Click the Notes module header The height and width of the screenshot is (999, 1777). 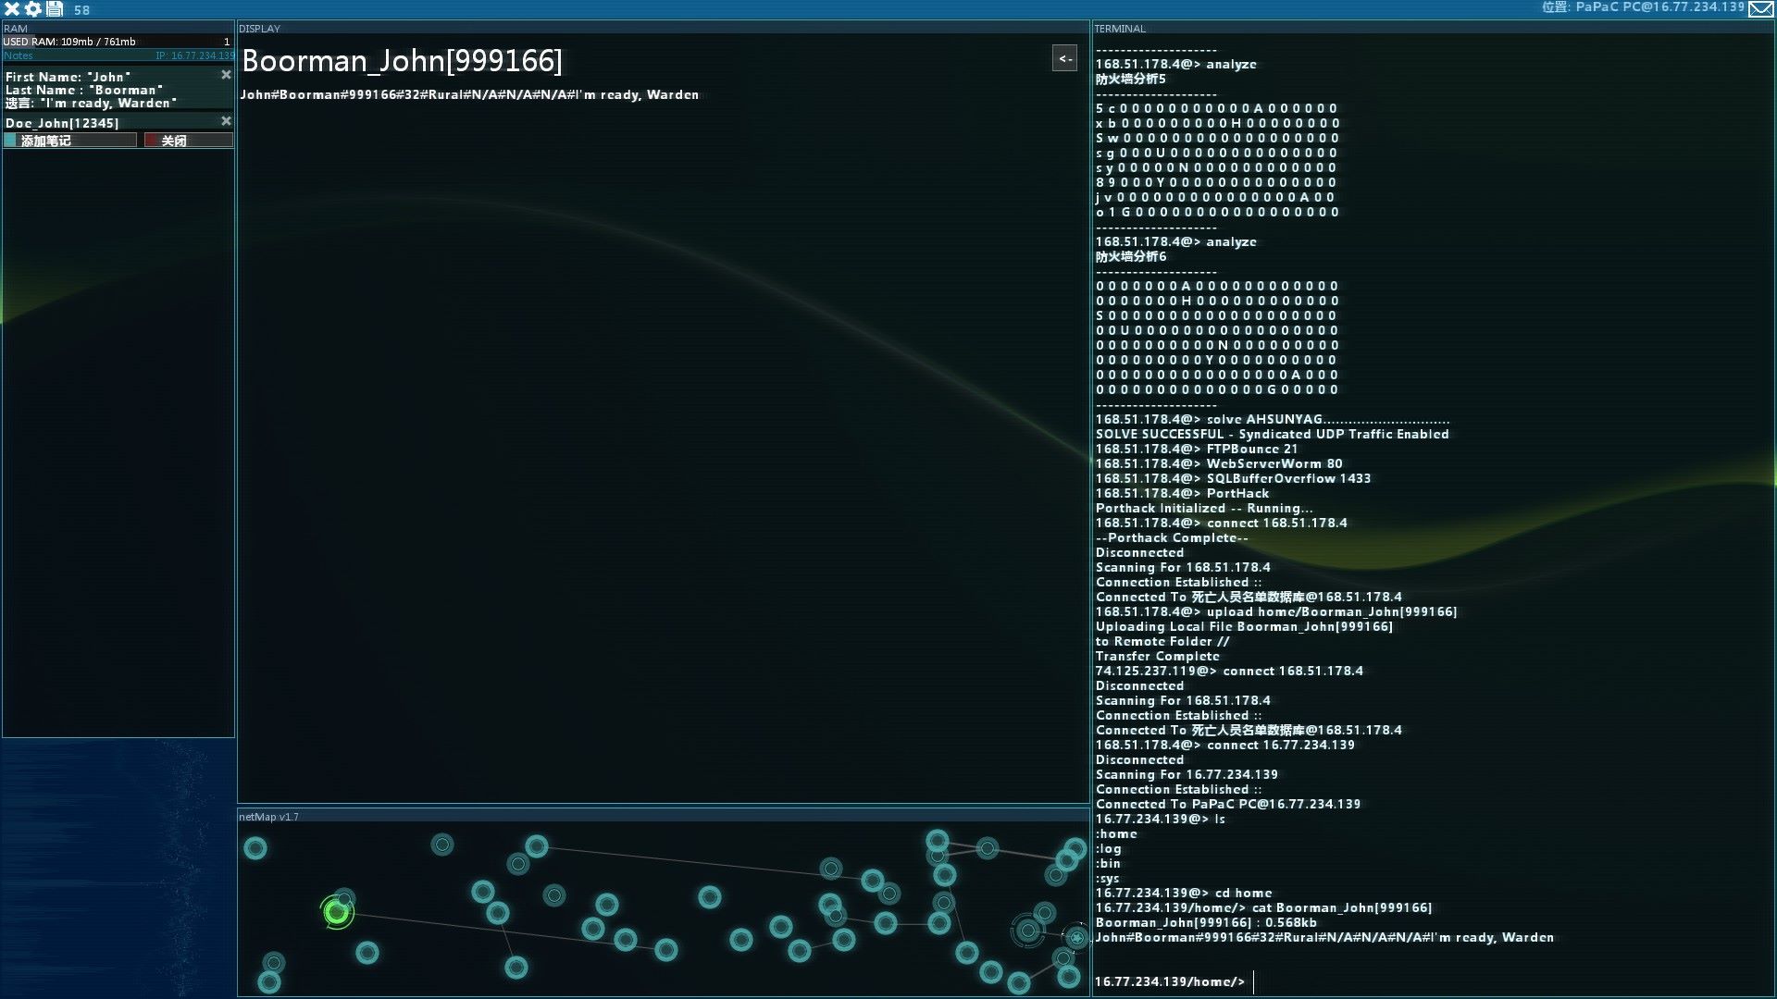click(19, 55)
